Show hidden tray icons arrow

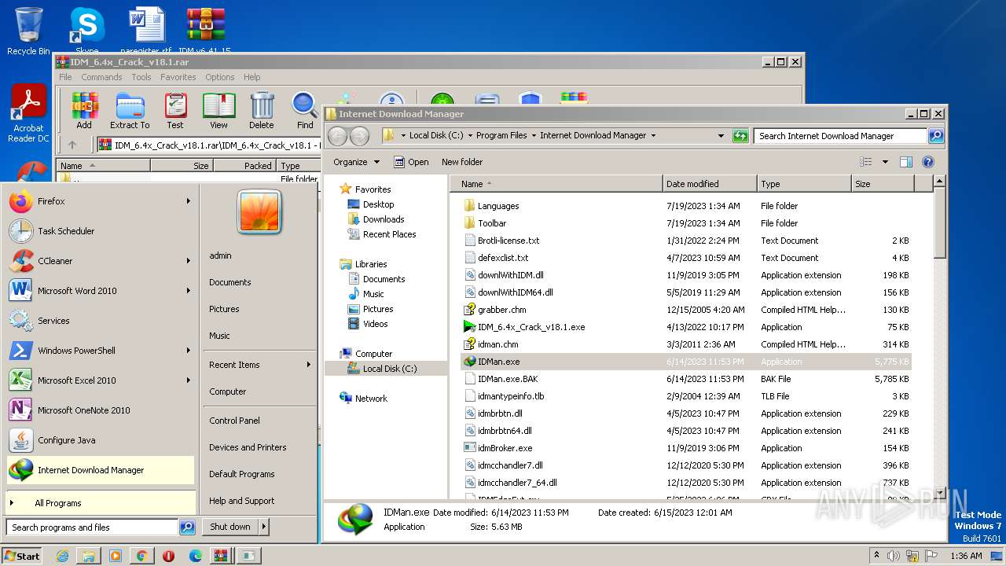[x=876, y=556]
